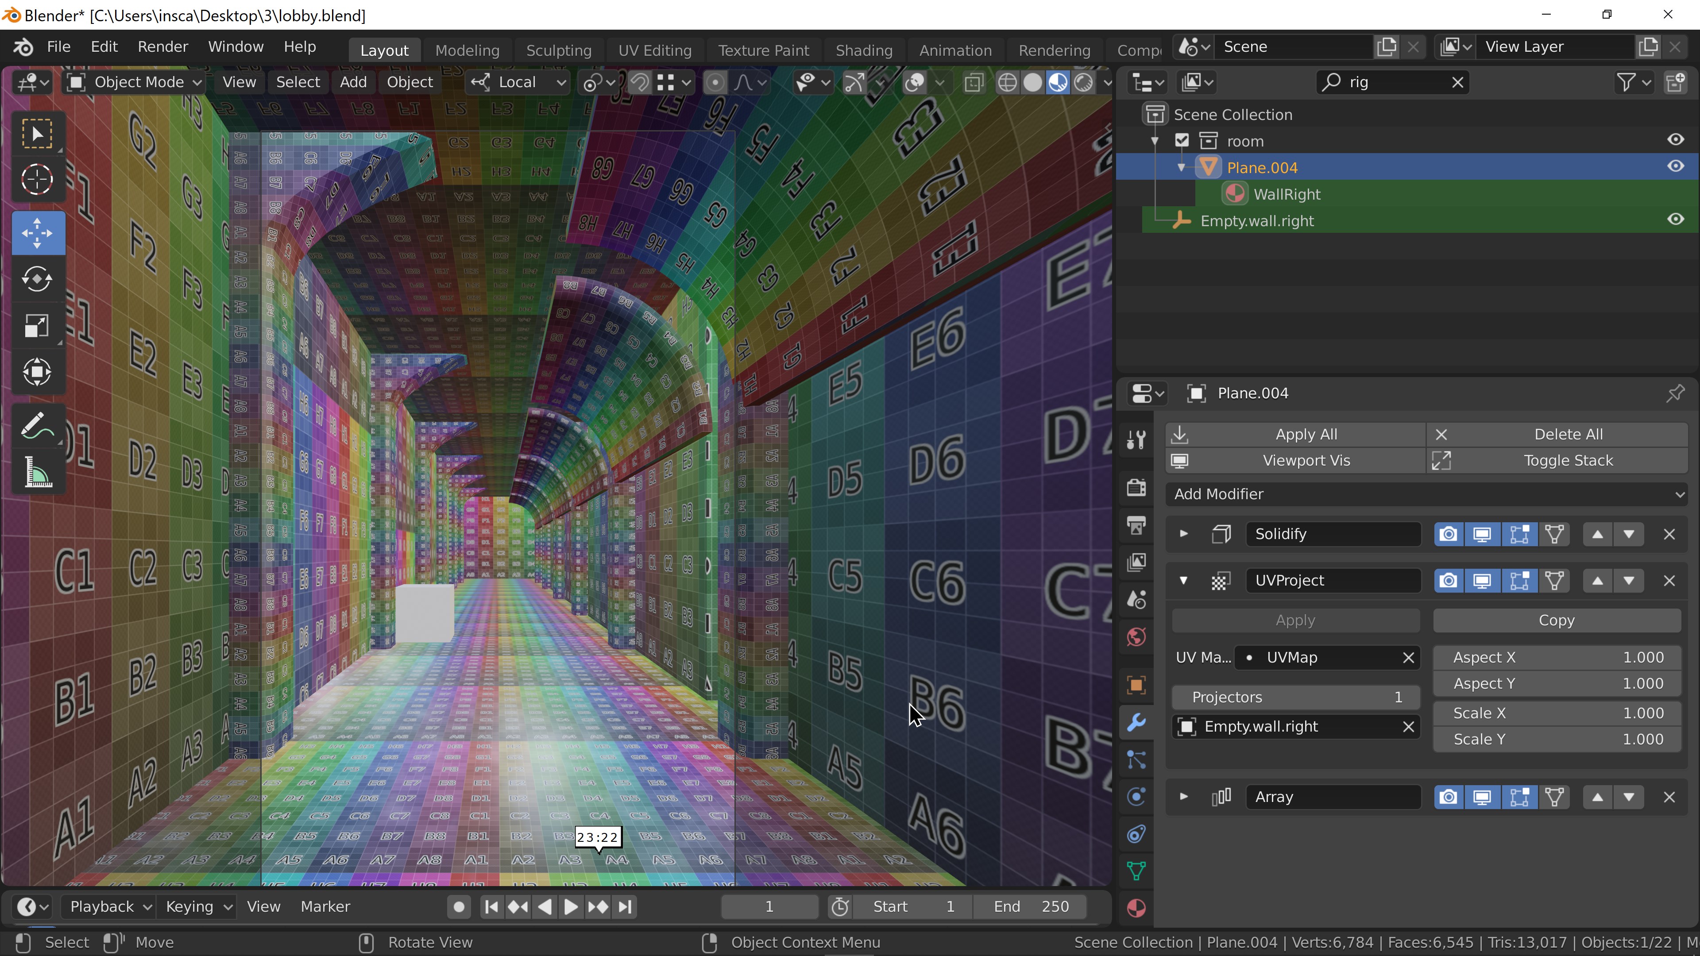
Task: Switch to the UV Editing tab
Action: click(654, 50)
